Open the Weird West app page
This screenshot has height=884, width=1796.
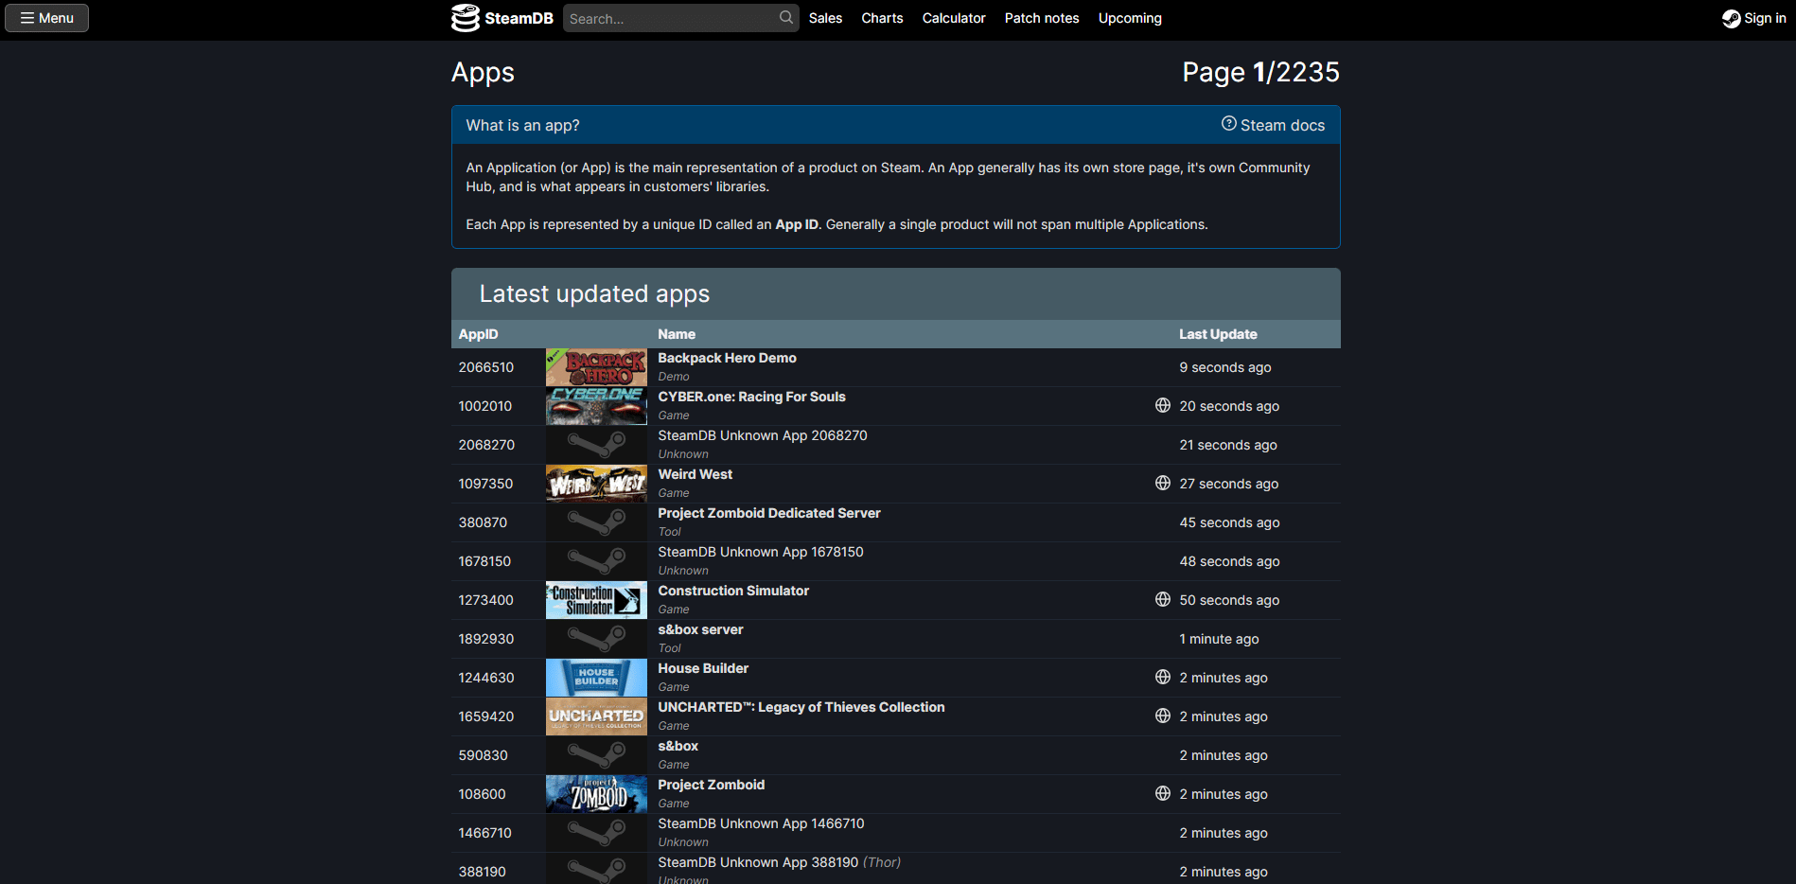tap(695, 474)
